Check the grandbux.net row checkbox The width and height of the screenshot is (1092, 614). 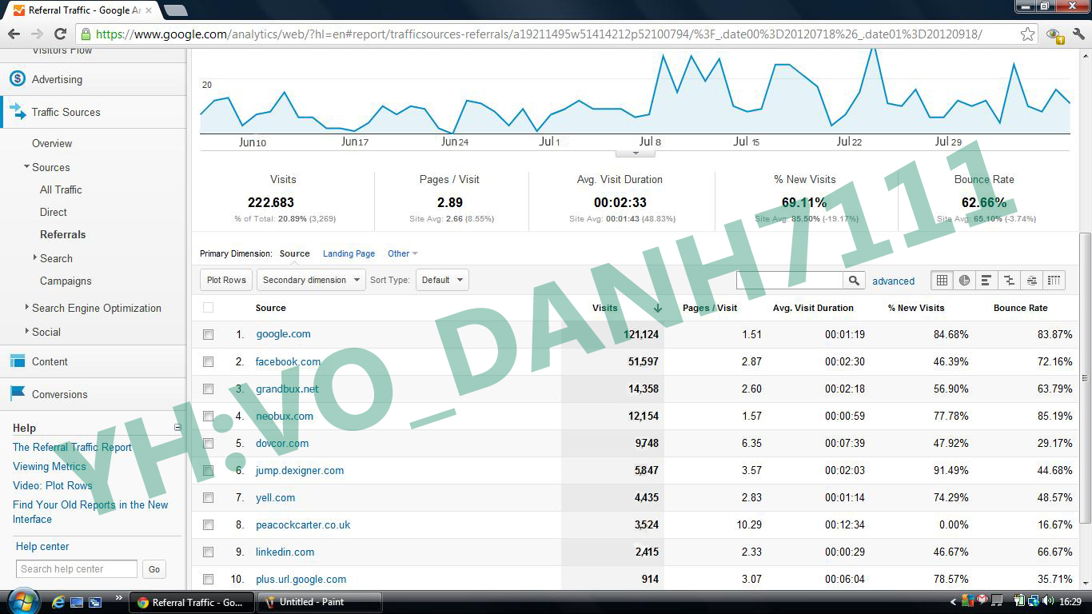click(x=208, y=389)
